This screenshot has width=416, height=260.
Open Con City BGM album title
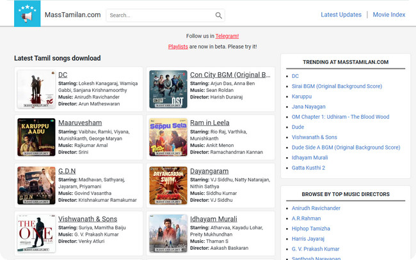click(230, 75)
